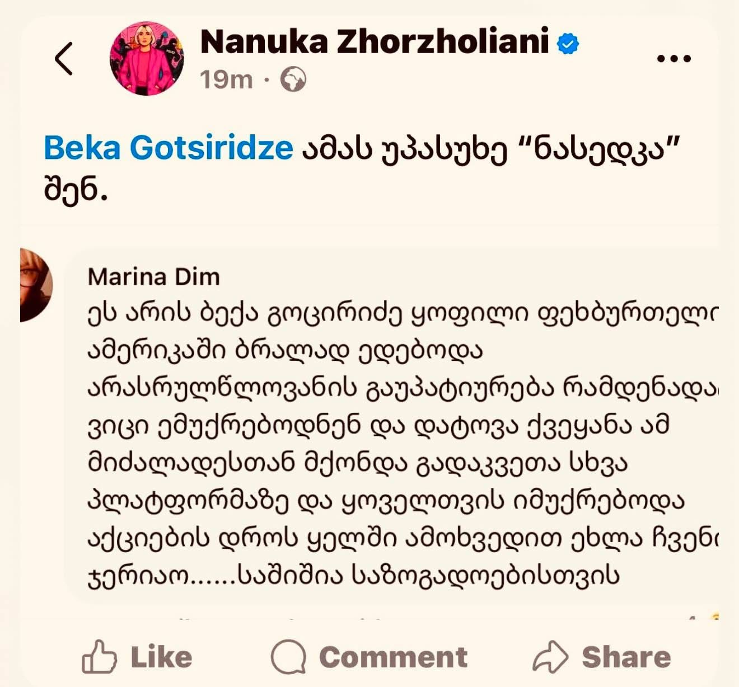The image size is (739, 687).
Task: Go back using the left arrow
Action: (64, 58)
